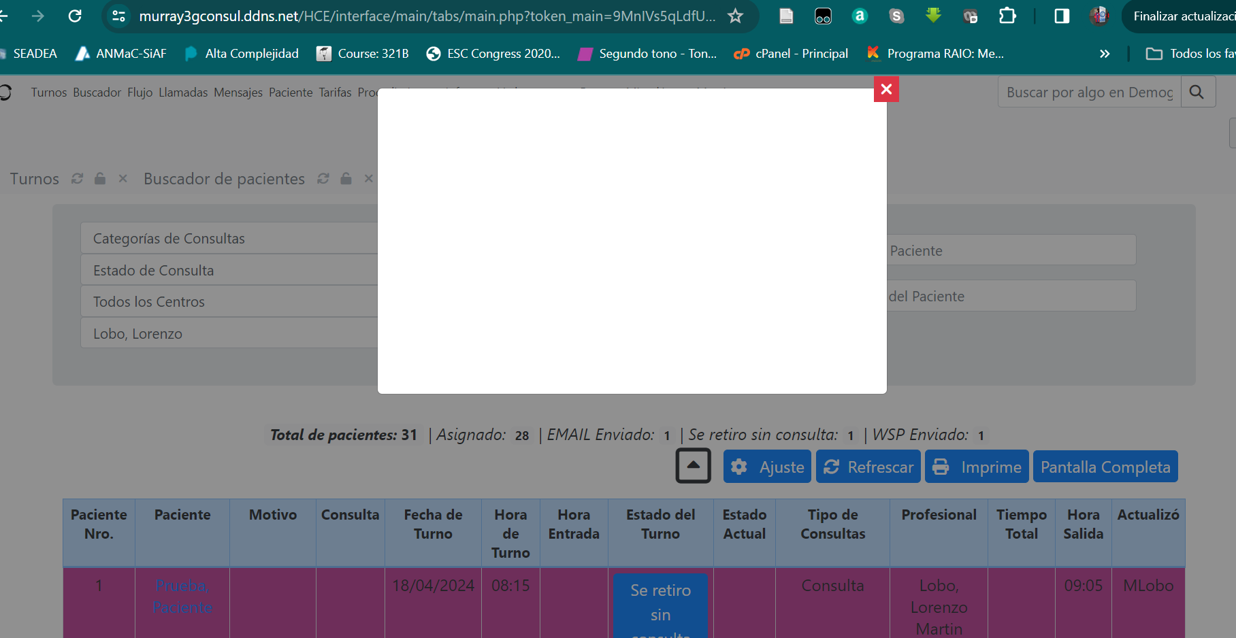Toggle lock on Buscador de pacientes tab
1236x638 pixels.
tap(346, 178)
